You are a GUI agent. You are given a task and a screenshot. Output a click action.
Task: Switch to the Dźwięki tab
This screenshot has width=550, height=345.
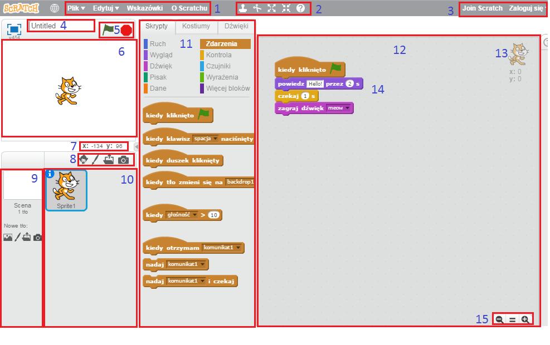(236, 26)
